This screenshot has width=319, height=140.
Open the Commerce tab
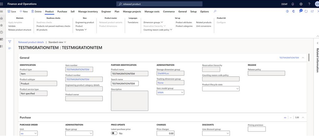(169, 11)
